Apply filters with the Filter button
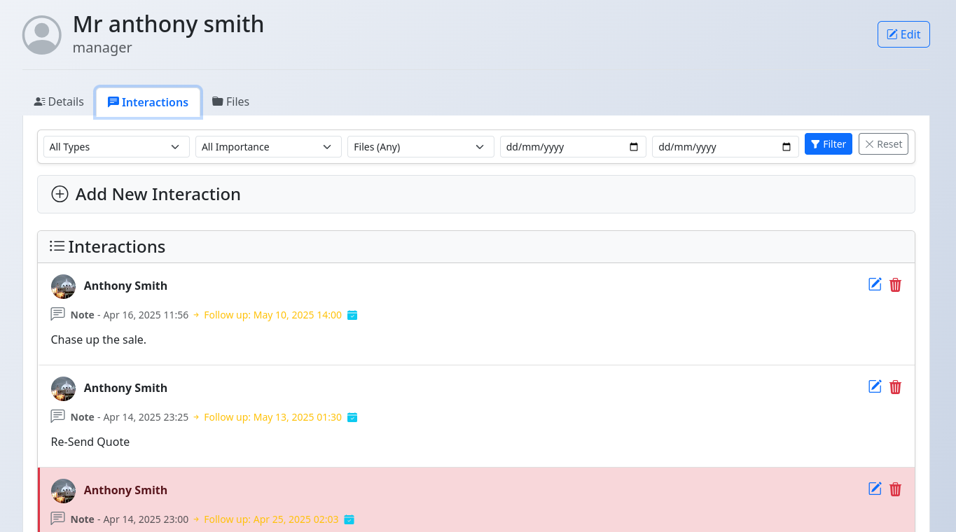The height and width of the screenshot is (532, 956). coord(829,144)
